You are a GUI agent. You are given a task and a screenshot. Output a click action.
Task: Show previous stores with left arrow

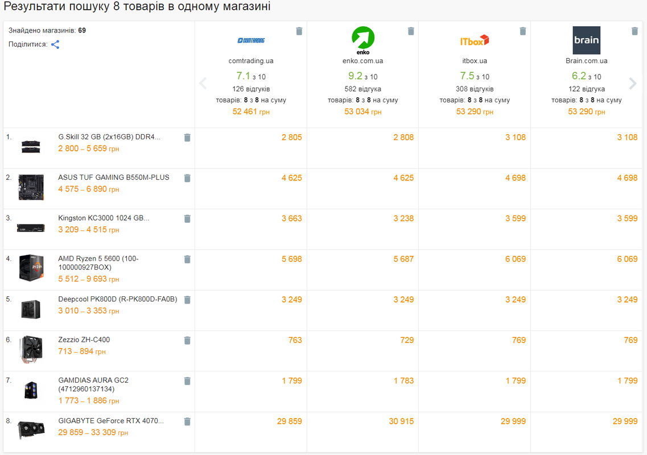pos(203,84)
